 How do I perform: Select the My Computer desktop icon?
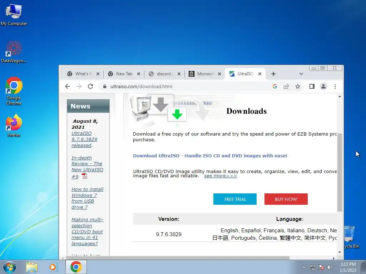pos(14,15)
